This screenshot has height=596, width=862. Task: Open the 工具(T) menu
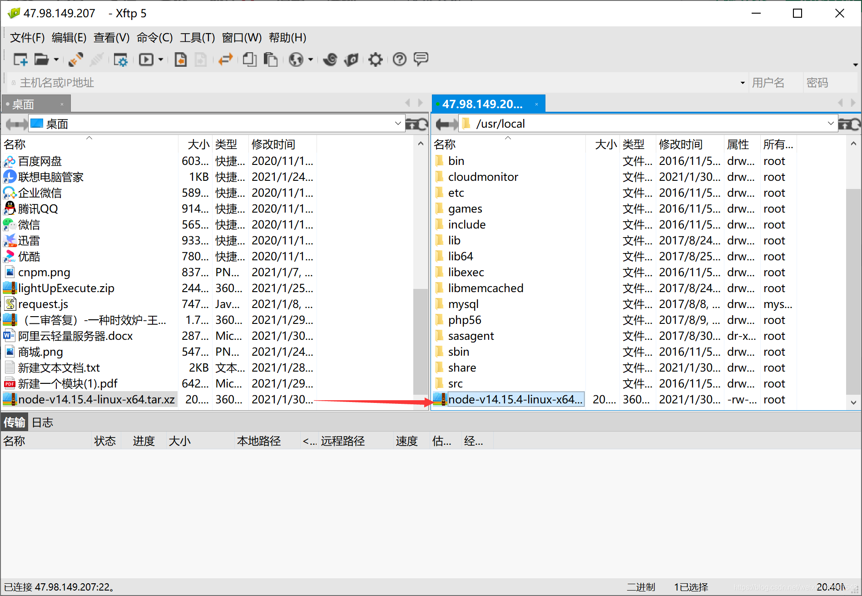[198, 38]
